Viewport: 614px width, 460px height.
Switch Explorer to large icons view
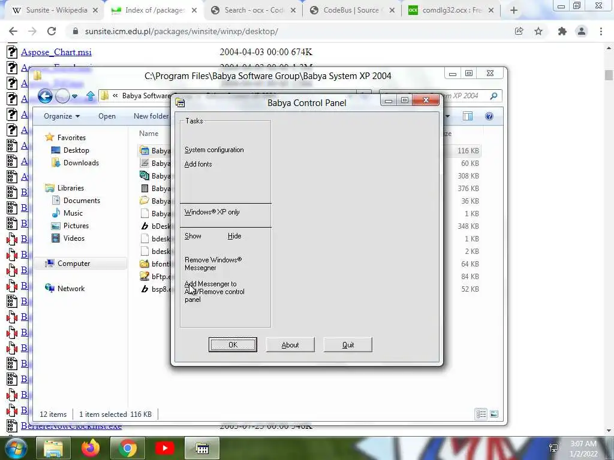[494, 414]
